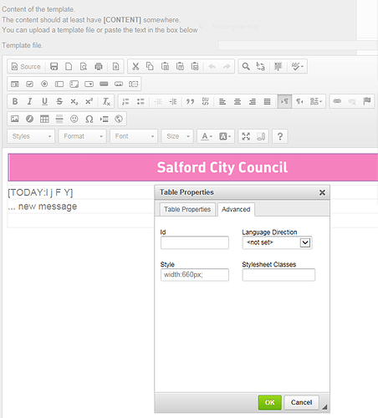This screenshot has width=378, height=418.
Task: Click the Insert Link icon
Action: (337, 101)
